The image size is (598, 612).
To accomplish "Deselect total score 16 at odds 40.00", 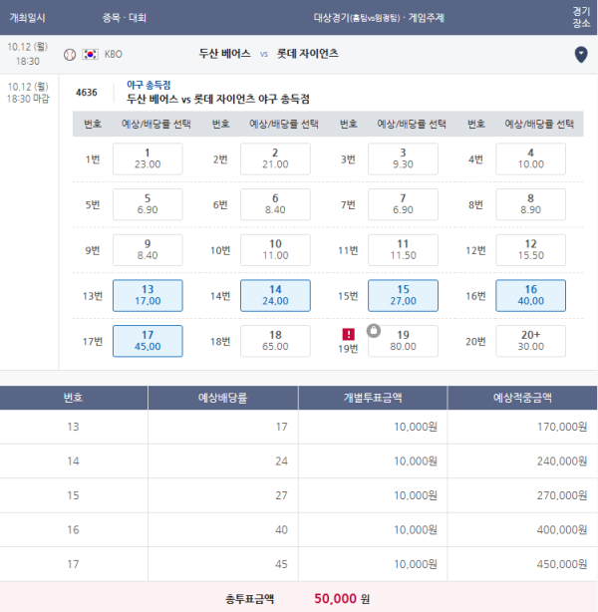I will point(530,295).
